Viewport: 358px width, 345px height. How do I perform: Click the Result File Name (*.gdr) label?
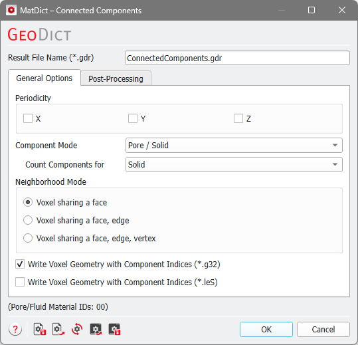(x=51, y=58)
